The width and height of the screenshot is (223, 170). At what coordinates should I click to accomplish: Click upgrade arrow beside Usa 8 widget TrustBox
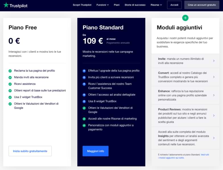84,101
